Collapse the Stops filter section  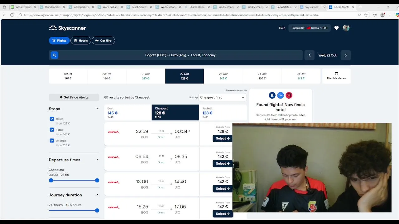point(97,109)
